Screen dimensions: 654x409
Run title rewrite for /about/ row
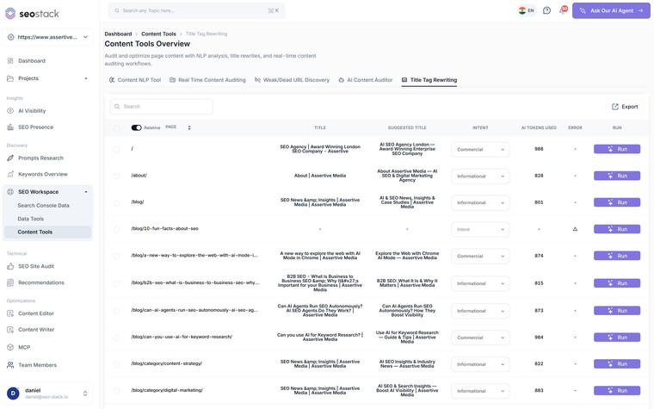tap(616, 176)
